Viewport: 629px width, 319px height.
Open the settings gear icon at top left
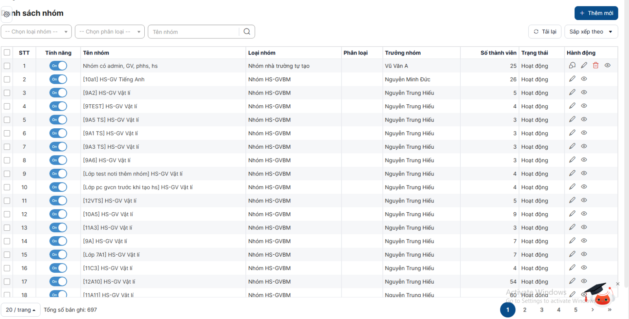7,14
